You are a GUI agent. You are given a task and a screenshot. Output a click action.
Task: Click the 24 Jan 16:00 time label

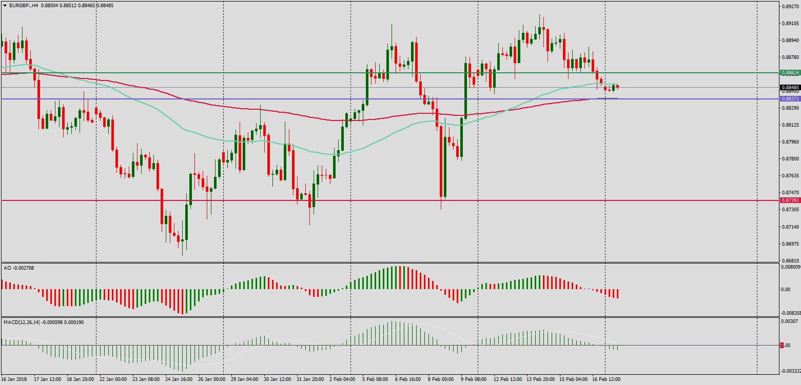click(179, 379)
